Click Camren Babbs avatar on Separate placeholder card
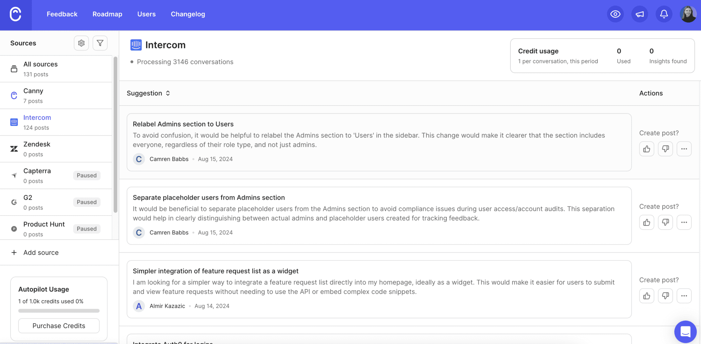This screenshot has height=344, width=701. point(139,232)
